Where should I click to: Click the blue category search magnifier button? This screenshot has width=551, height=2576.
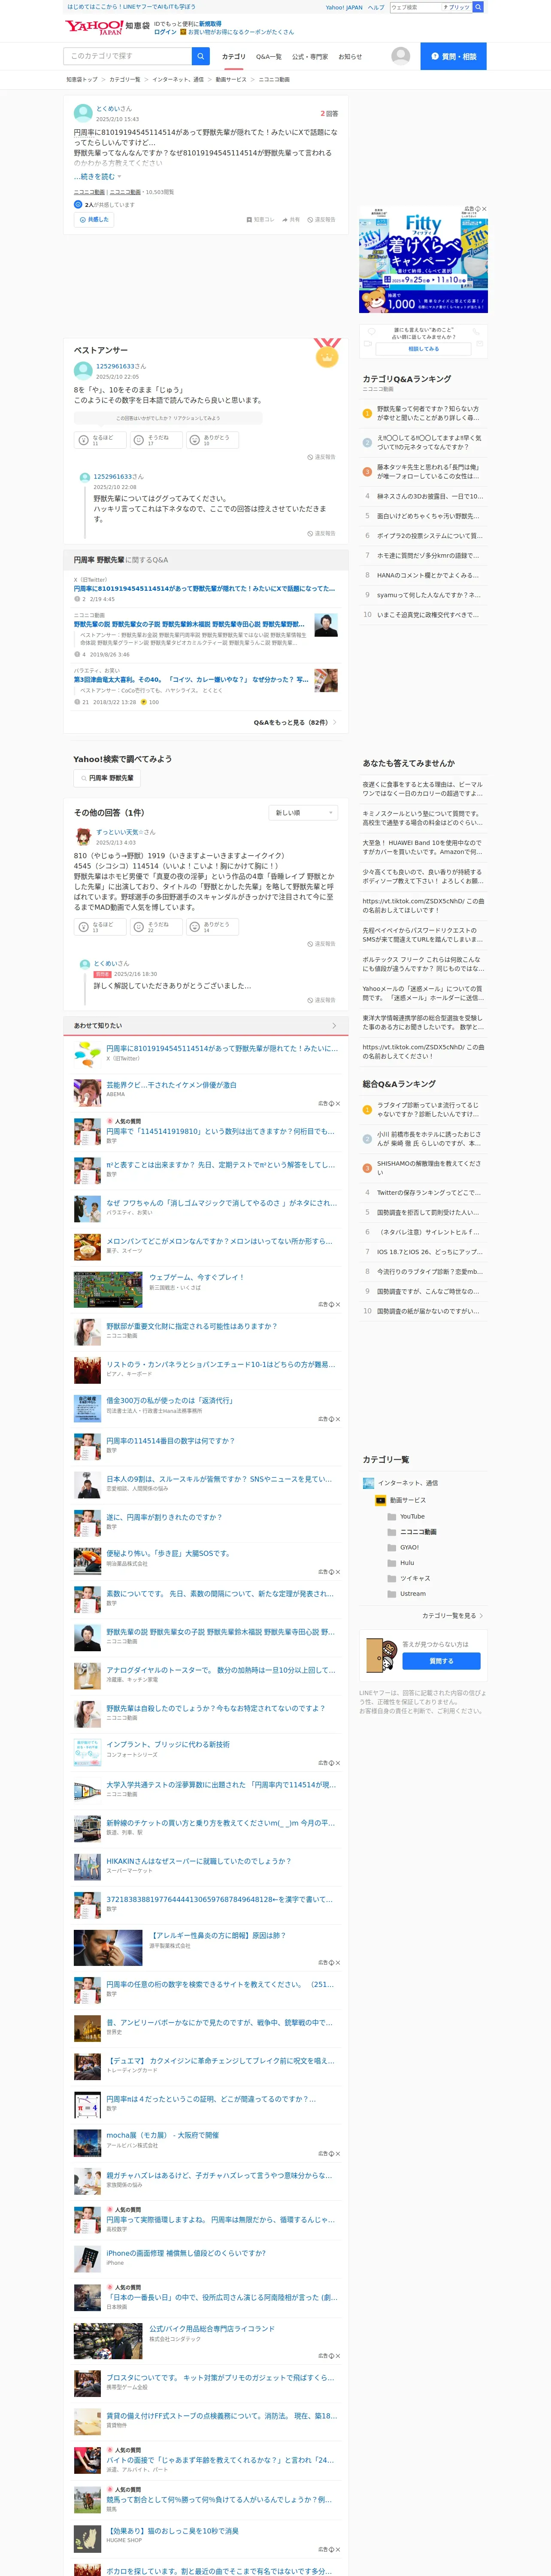click(201, 56)
